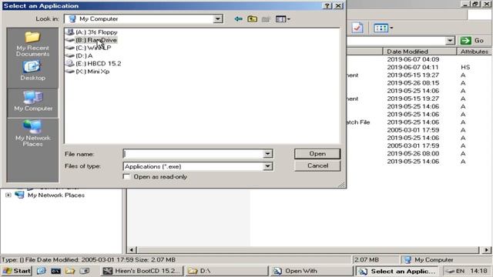Open My Recent Documents in places bar

[x=32, y=44]
